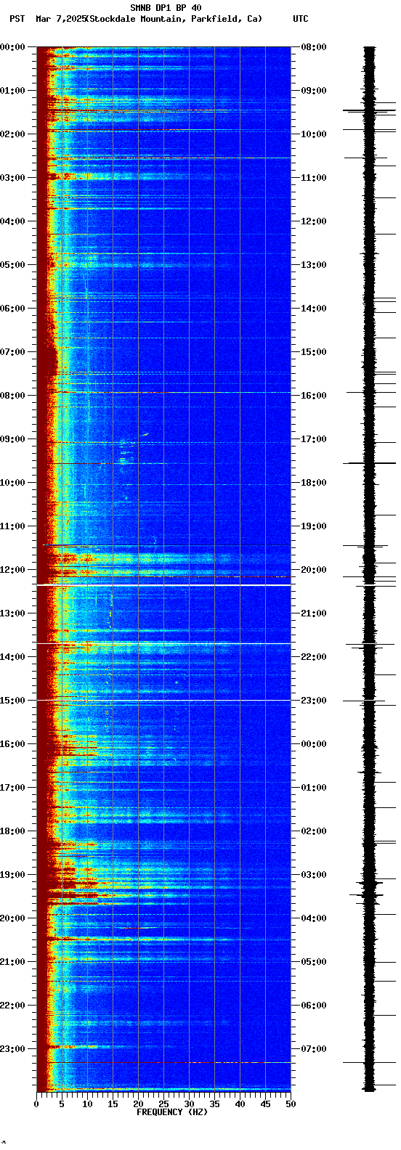Click the 30 Hz frequency axis tick label

(x=189, y=1104)
